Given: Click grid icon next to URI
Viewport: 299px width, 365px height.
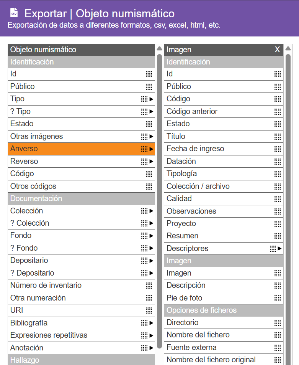Looking at the screenshot, I should tap(149, 310).
